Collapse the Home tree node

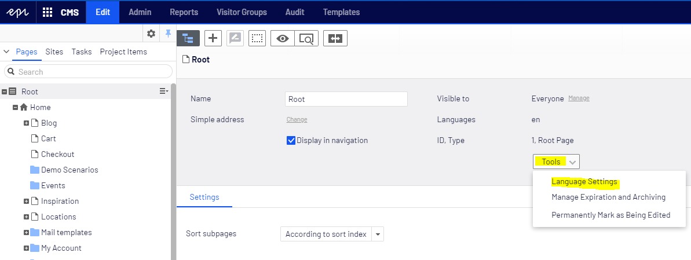tap(16, 107)
